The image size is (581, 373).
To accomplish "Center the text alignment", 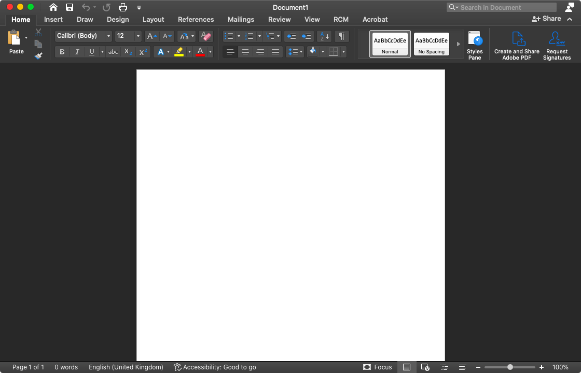I will click(x=245, y=52).
